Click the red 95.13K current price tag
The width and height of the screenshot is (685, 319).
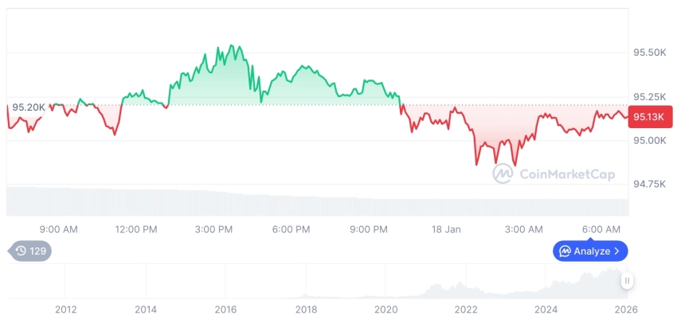[650, 117]
